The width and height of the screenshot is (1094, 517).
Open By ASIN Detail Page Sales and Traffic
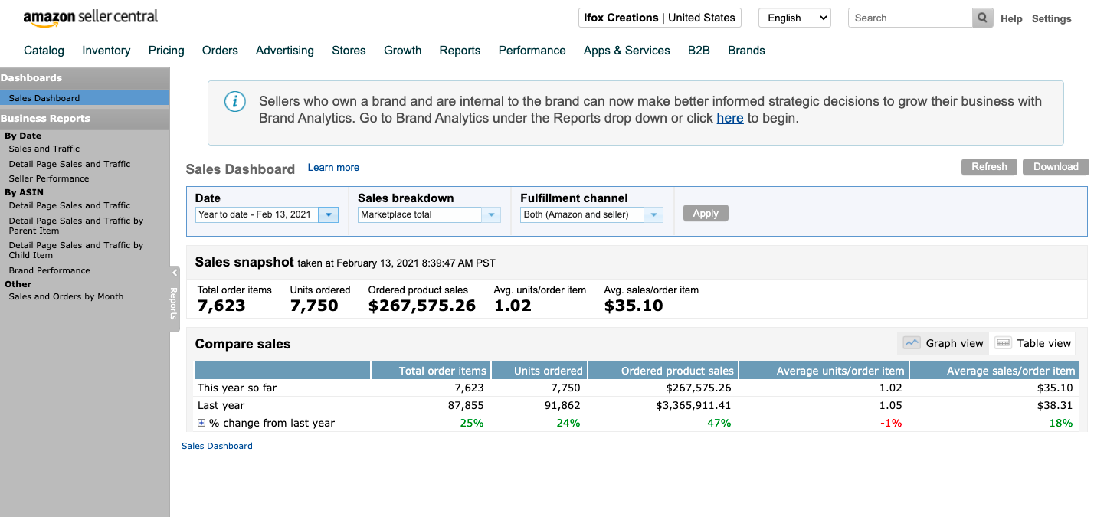tap(70, 205)
